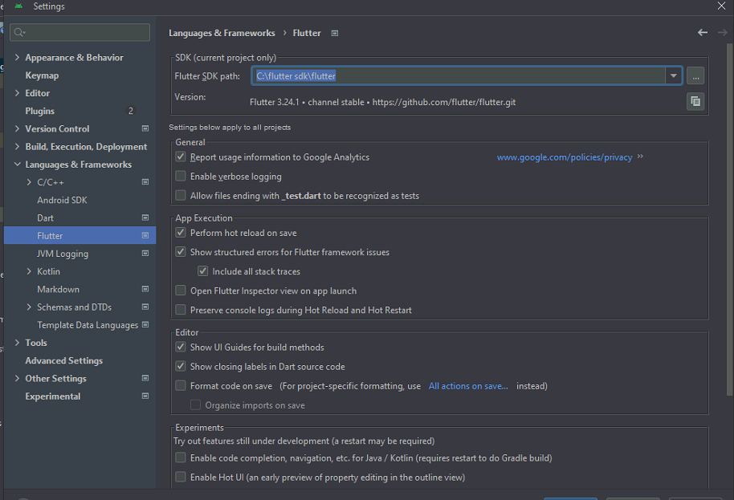Click the search icon in settings search box
Screen dimensions: 734x500
(19, 32)
